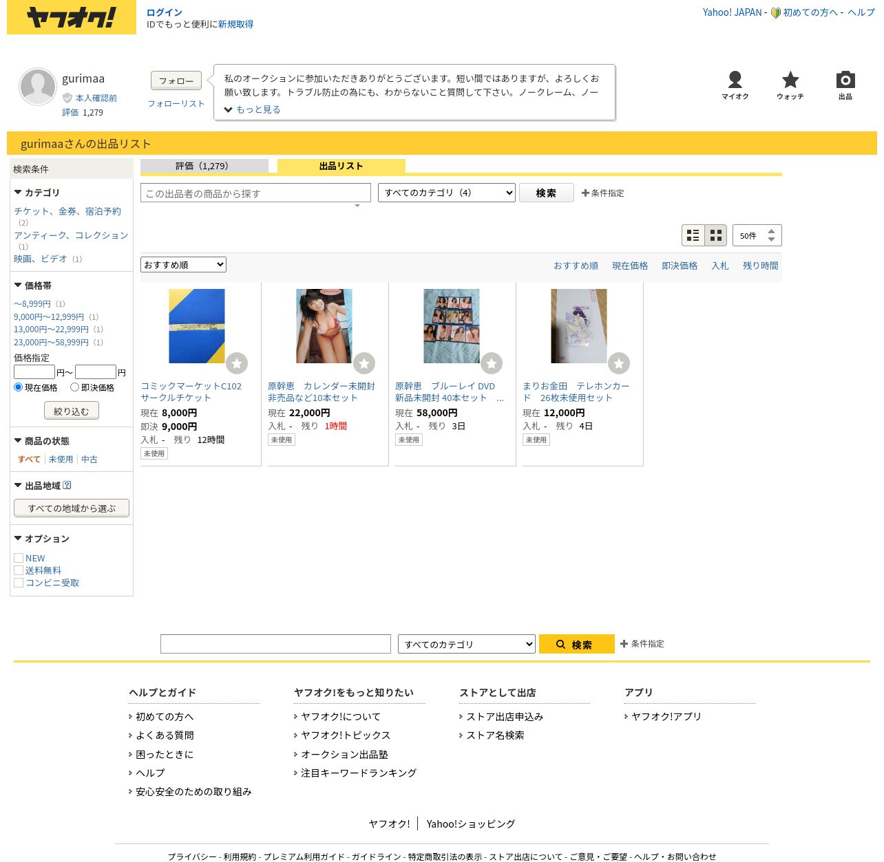Open the おすすめ順 sort dropdown
The height and width of the screenshot is (862, 884).
(x=183, y=265)
